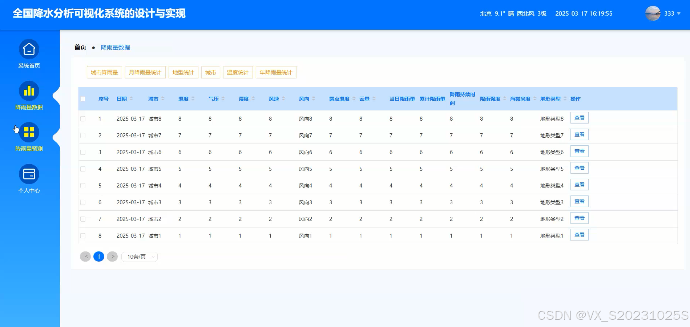Image resolution: width=690 pixels, height=327 pixels.
Task: Sort by the 城市 column arrows
Action: (x=163, y=99)
